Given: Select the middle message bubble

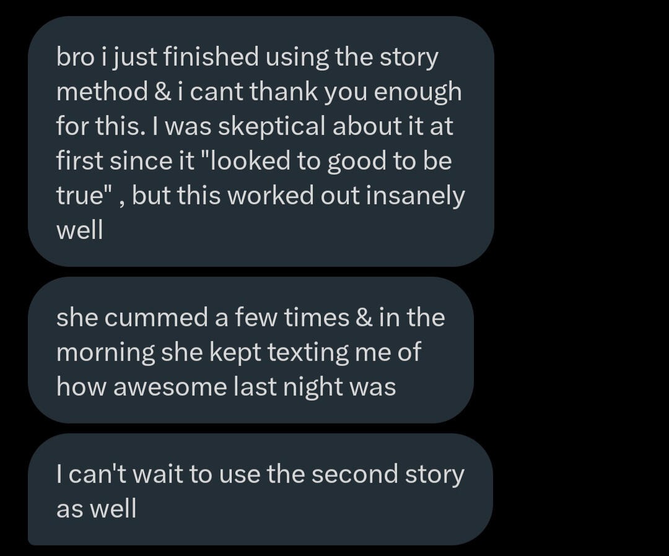Looking at the screenshot, I should (x=250, y=350).
